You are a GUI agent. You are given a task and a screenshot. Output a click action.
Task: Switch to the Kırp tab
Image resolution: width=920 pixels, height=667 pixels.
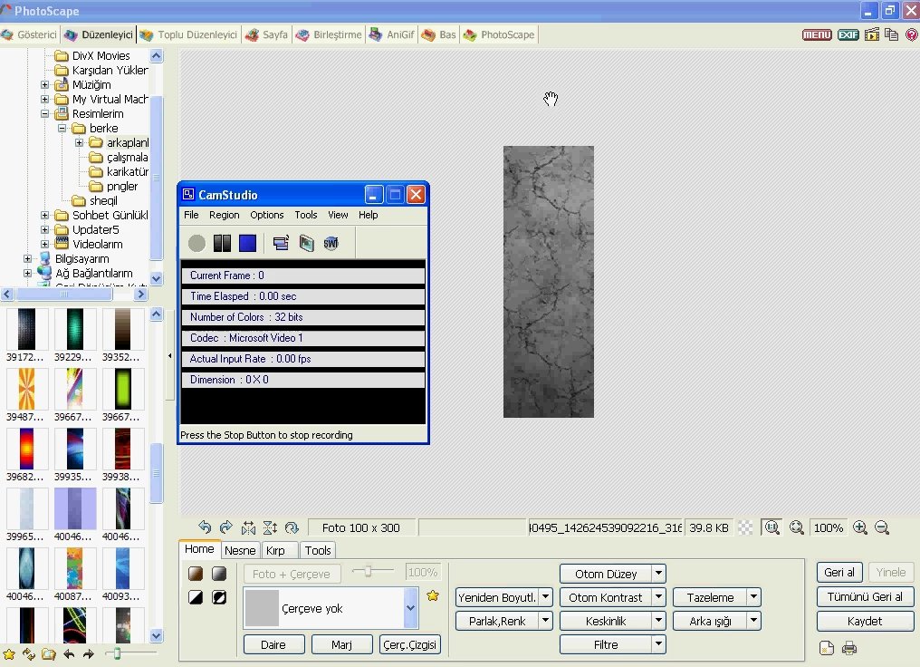pos(275,550)
